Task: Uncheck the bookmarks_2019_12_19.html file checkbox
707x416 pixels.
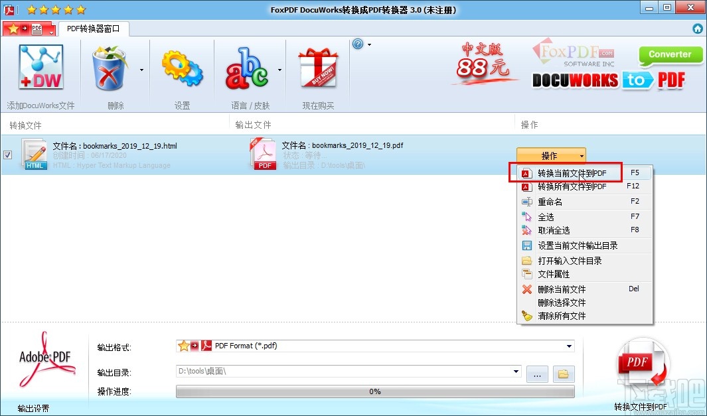Action: 7,154
